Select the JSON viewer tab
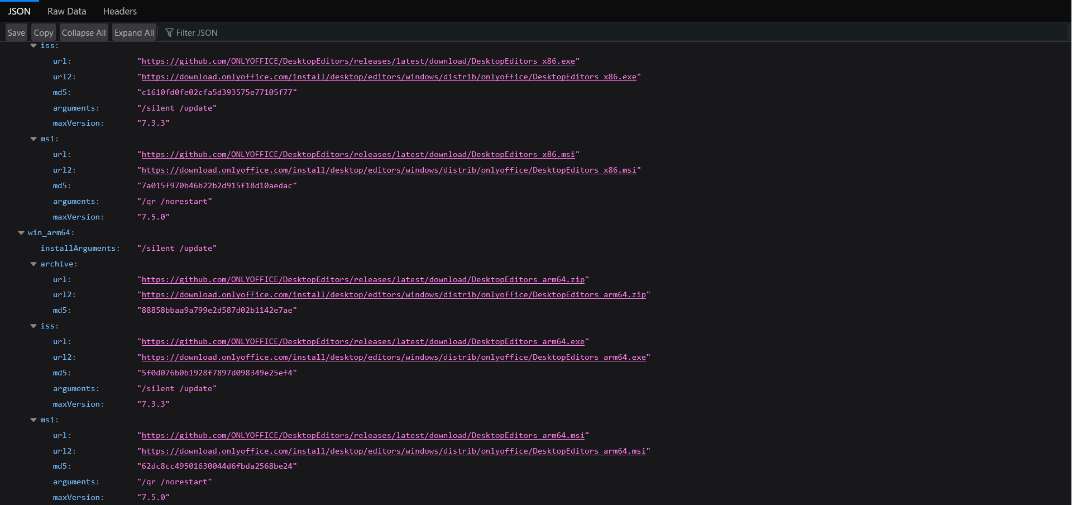 pos(19,11)
